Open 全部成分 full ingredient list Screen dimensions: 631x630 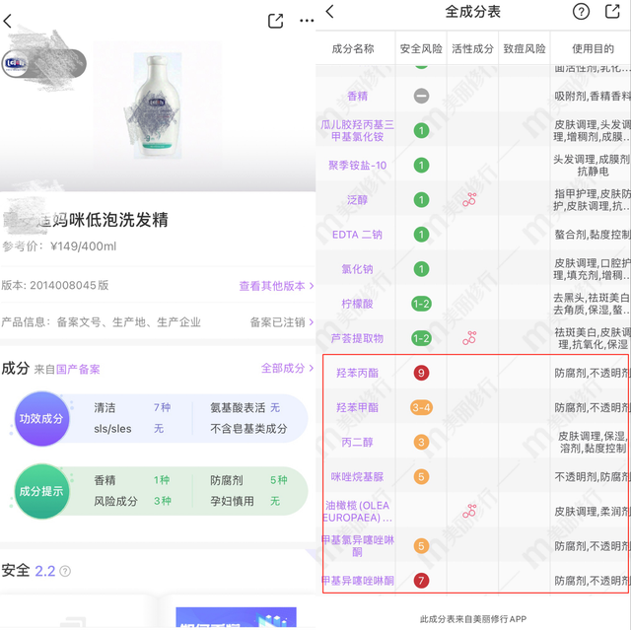[x=287, y=368]
